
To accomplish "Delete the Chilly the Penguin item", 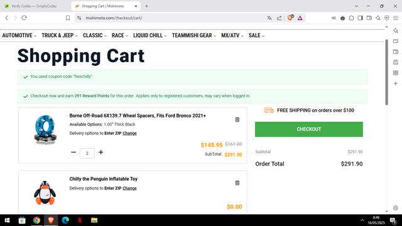I will [x=237, y=183].
